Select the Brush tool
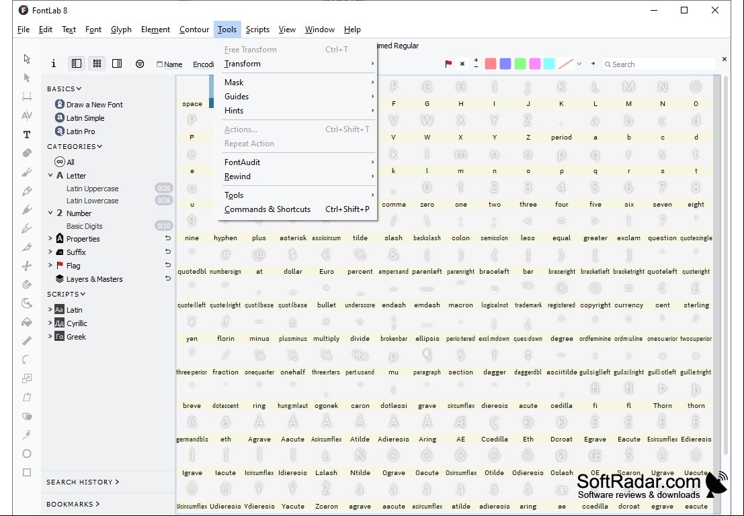This screenshot has width=744, height=516. click(27, 172)
